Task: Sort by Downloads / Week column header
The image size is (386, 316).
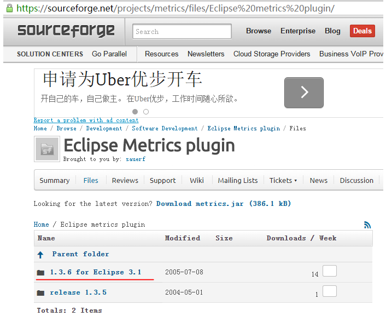Action: (x=301, y=238)
